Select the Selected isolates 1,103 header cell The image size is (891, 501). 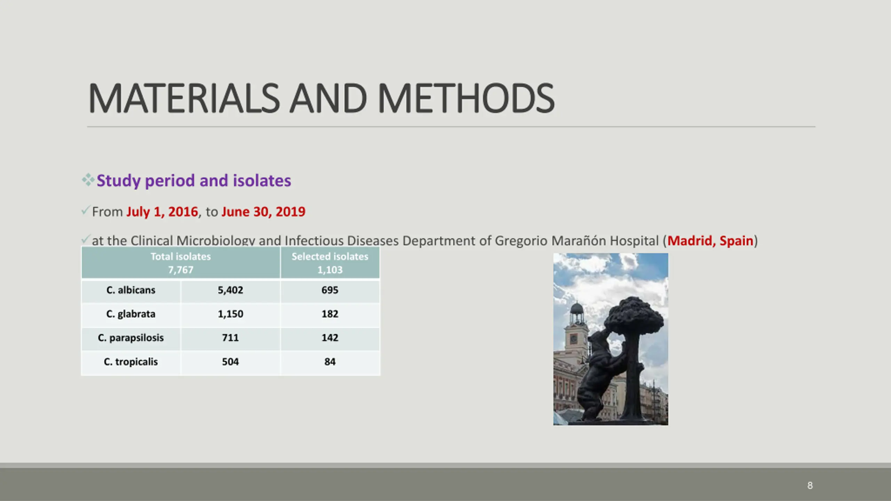point(330,263)
